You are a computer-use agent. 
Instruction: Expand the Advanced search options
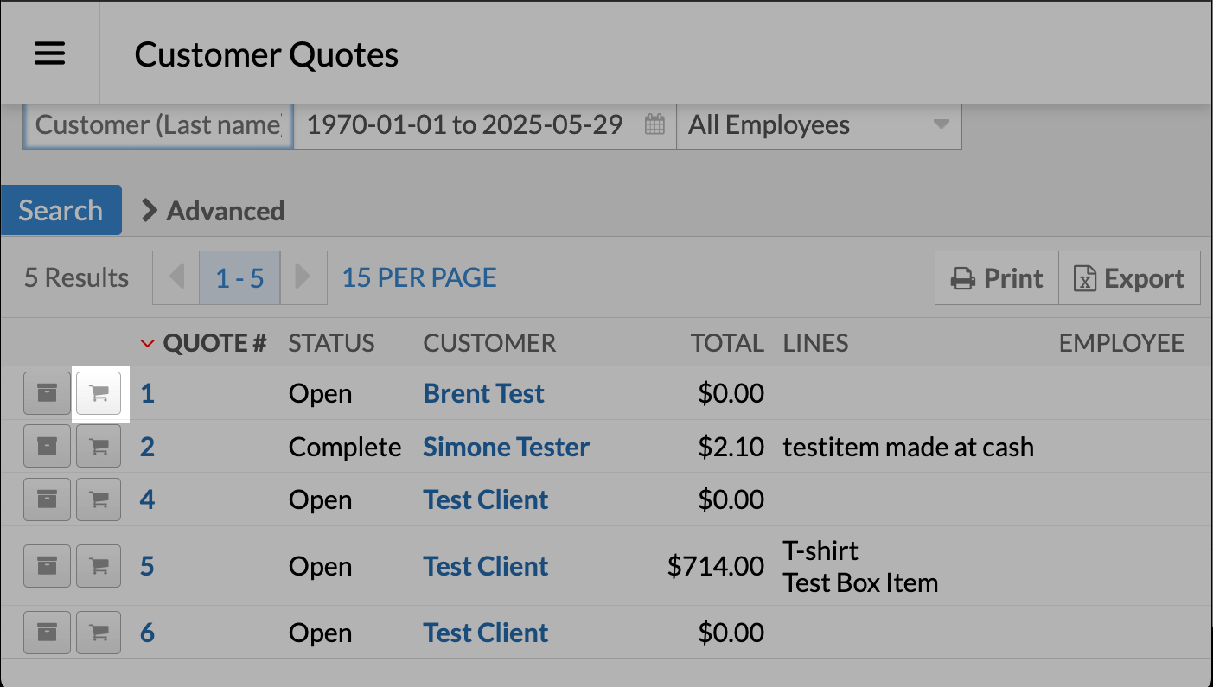213,211
